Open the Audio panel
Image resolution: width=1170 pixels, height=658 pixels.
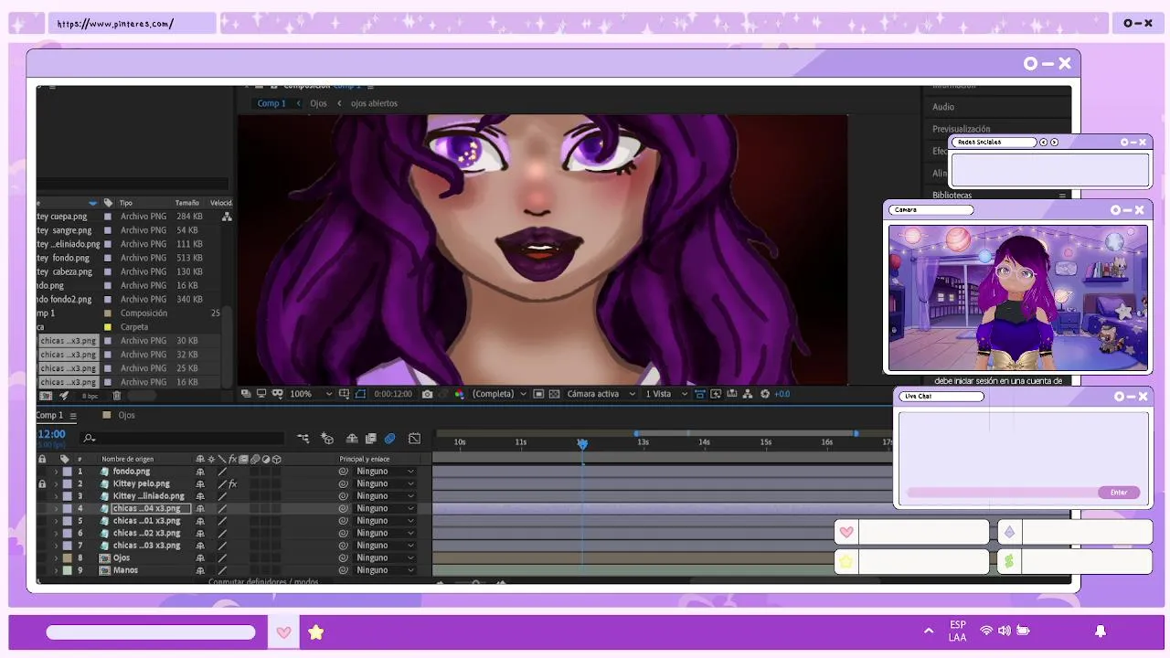pyautogui.click(x=943, y=107)
